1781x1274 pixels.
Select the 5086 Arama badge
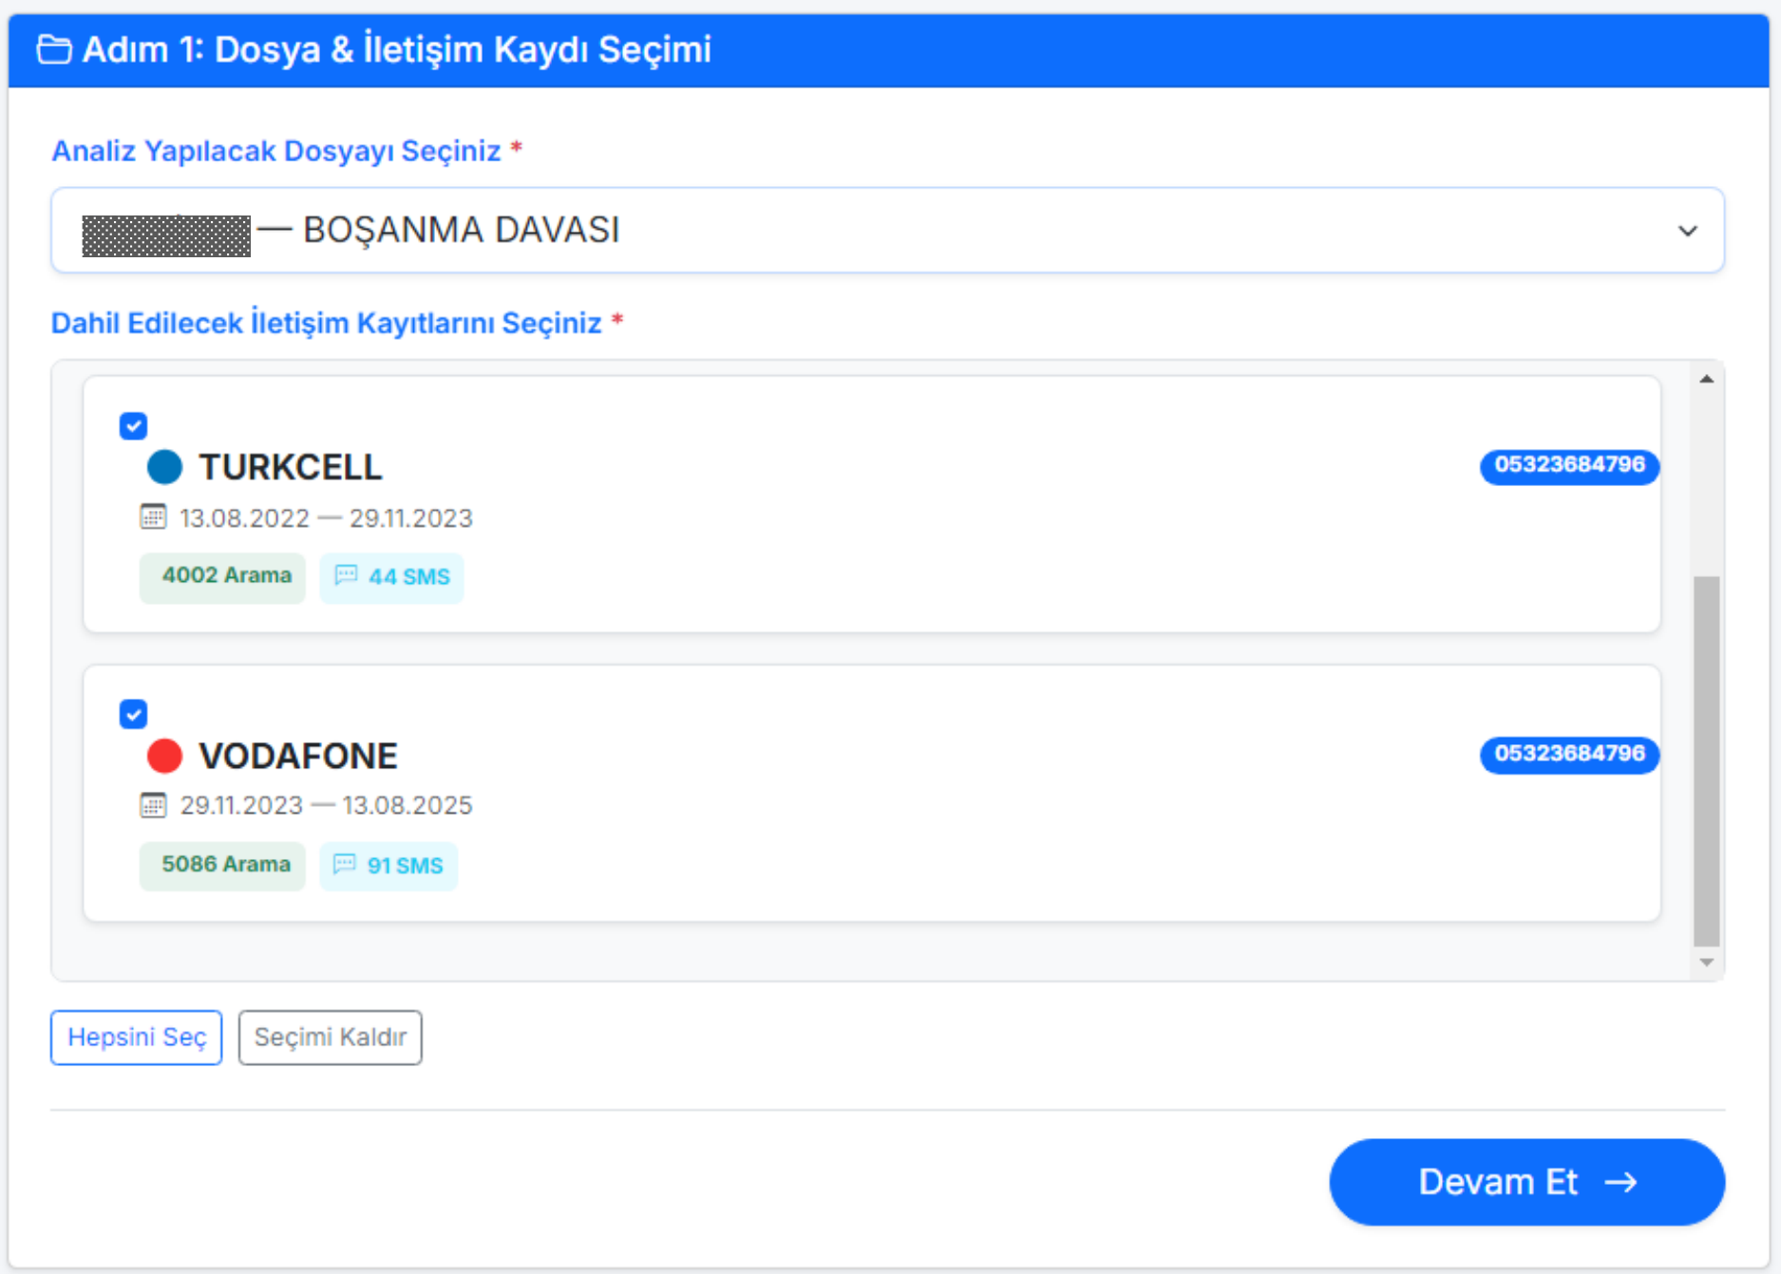coord(222,865)
